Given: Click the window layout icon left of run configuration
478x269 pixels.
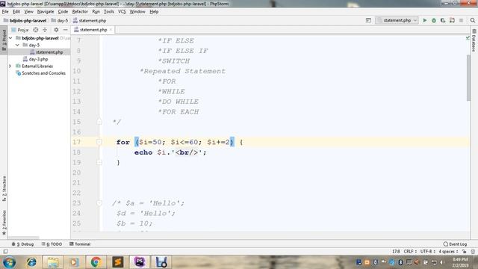Looking at the screenshot, I should click(x=368, y=20).
